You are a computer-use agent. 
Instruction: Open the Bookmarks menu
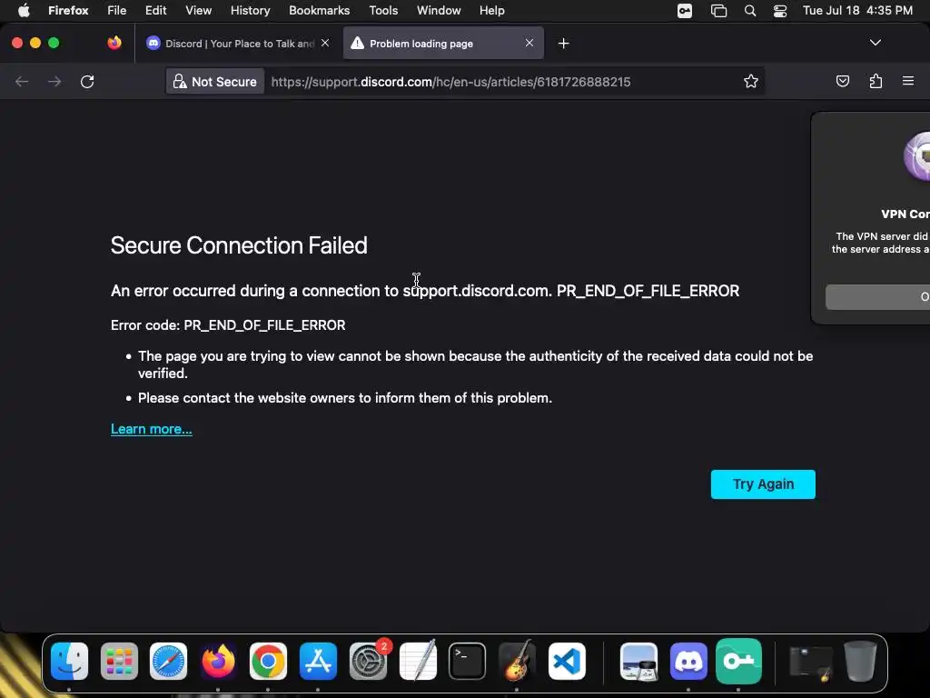319,10
